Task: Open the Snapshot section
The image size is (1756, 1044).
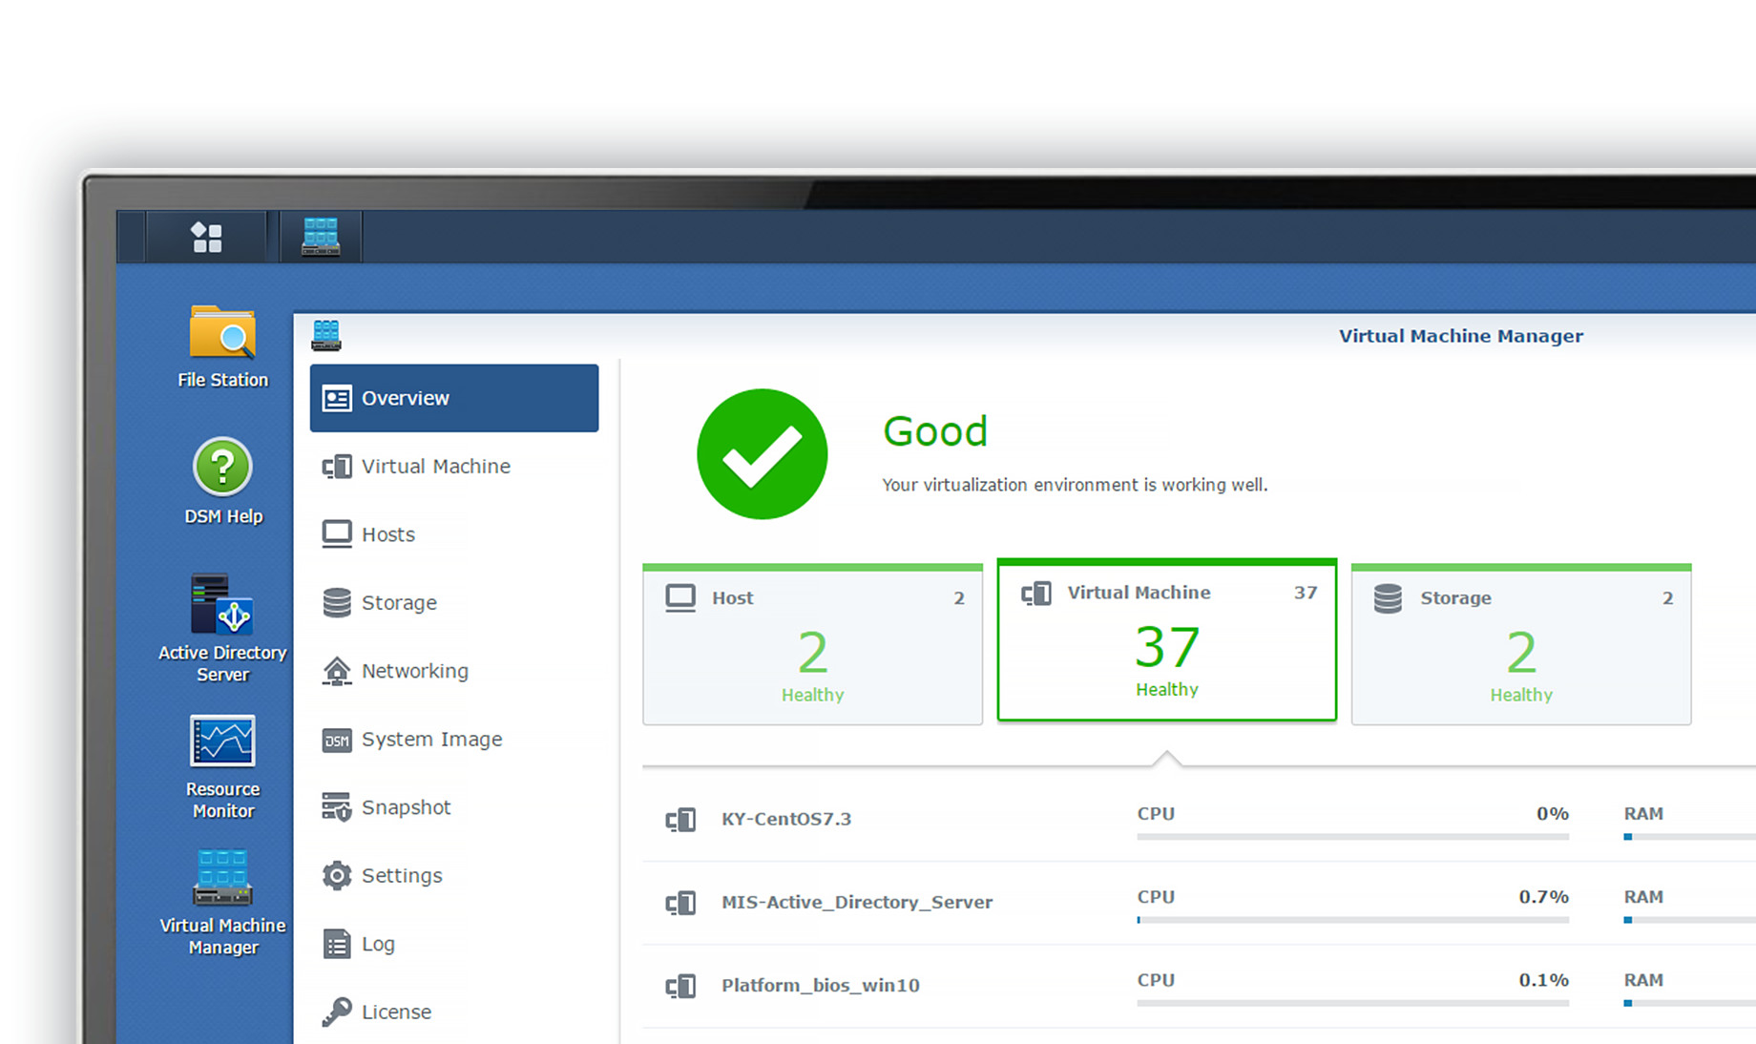Action: pyautogui.click(x=454, y=807)
